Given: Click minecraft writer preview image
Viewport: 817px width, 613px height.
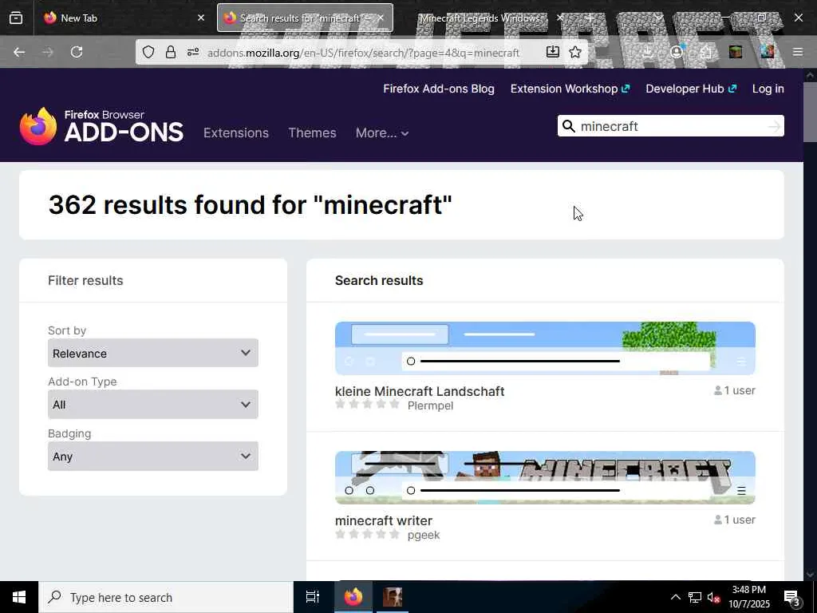Looking at the screenshot, I should (545, 478).
